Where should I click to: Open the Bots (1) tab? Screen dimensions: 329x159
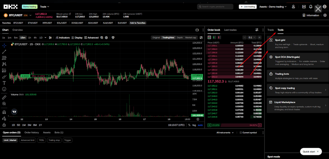pos(59,132)
